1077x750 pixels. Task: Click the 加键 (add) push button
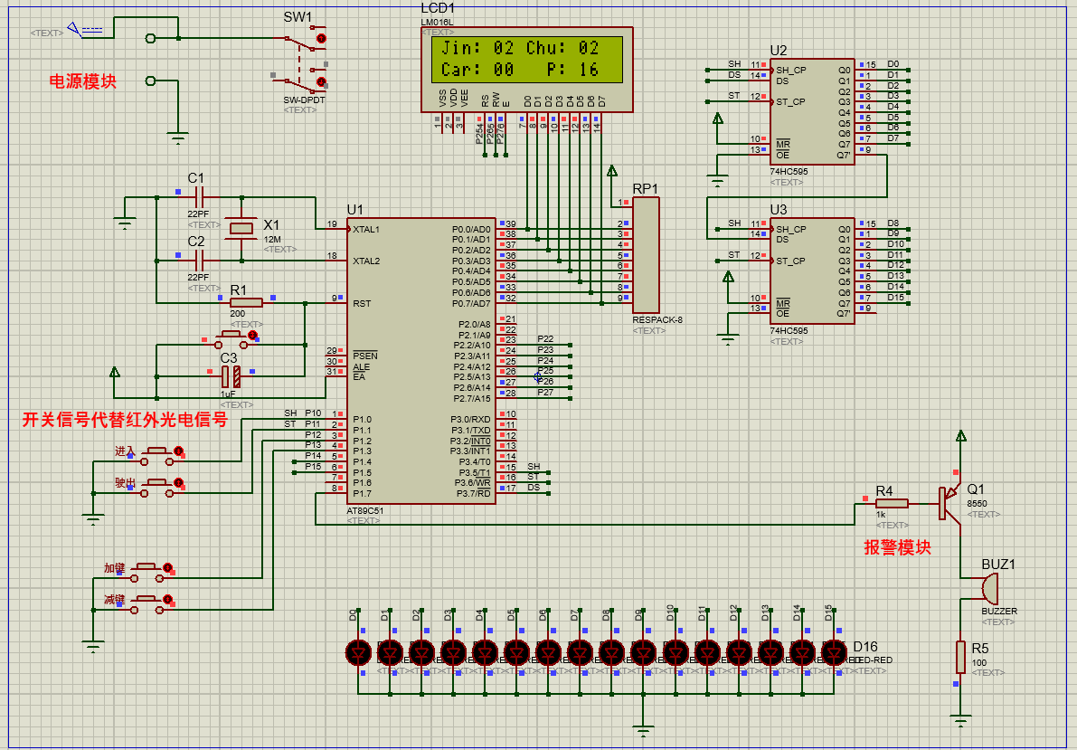point(151,569)
